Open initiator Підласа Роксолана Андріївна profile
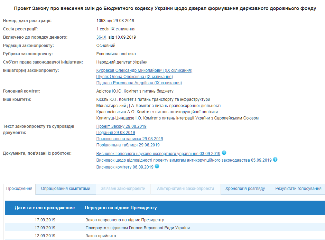The image size is (325, 240). tap(139, 83)
